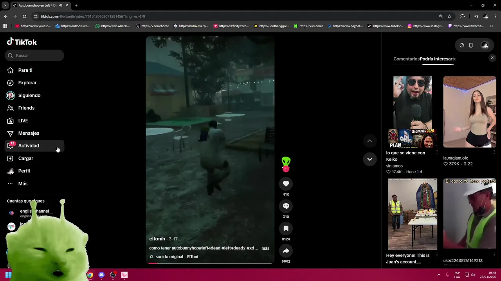Open the profile avatar in header
The height and width of the screenshot is (281, 501).
click(485, 45)
